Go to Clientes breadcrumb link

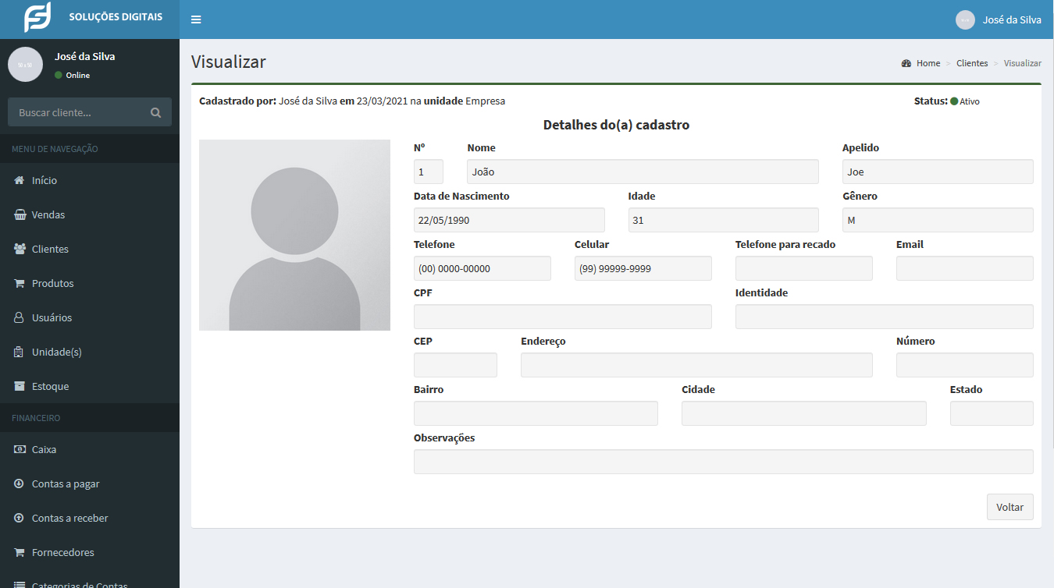coord(972,63)
